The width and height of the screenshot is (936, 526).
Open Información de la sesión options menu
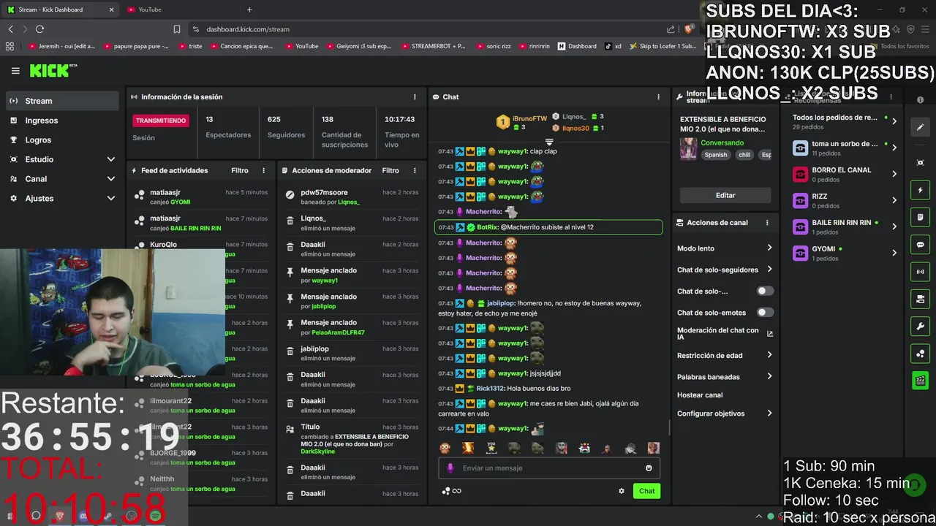click(415, 97)
